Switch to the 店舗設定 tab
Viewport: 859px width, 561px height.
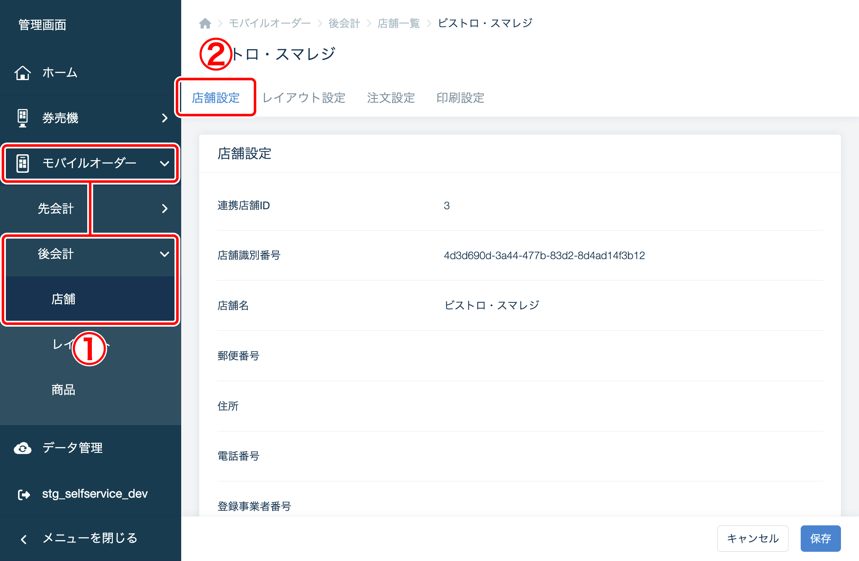point(216,98)
